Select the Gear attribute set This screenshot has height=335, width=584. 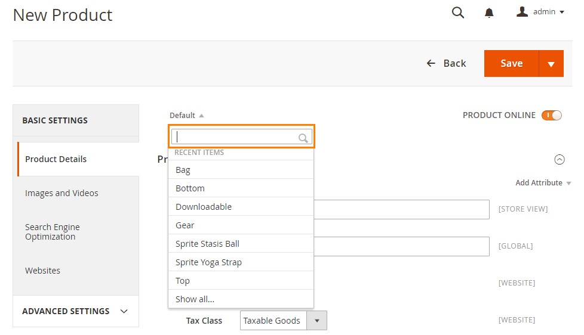[x=241, y=225]
